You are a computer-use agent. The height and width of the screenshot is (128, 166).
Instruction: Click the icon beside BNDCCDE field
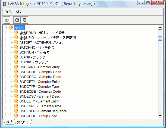coord(16,72)
